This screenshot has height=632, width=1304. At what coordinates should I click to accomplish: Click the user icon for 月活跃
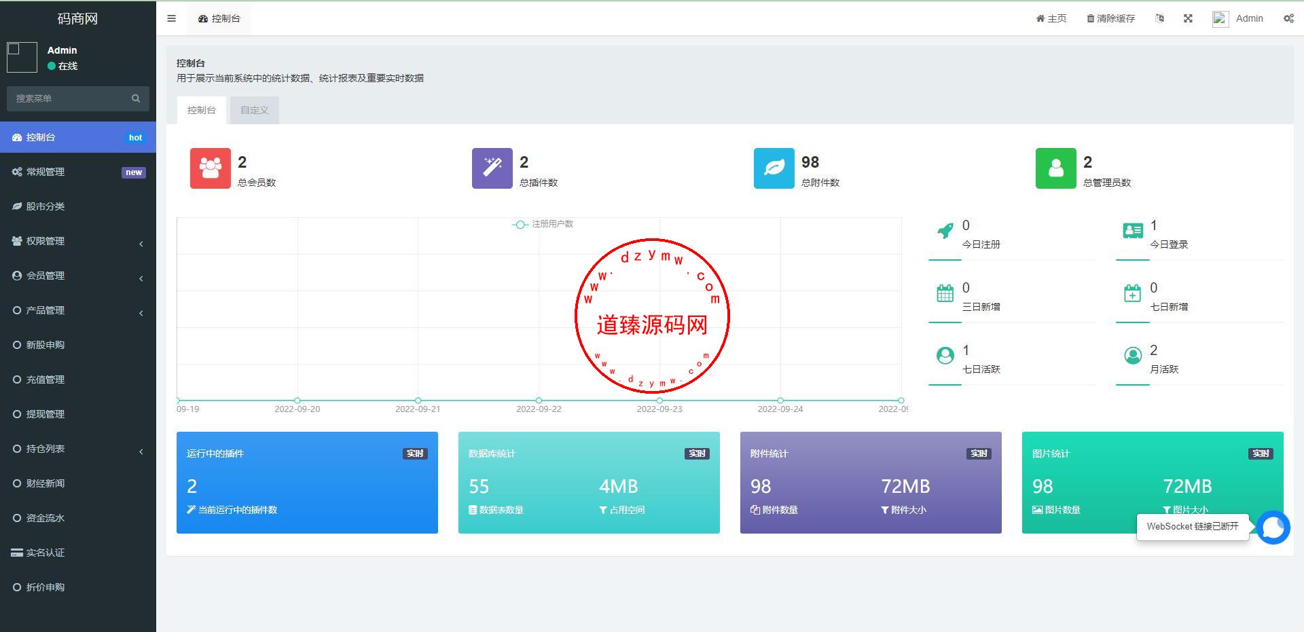(x=1133, y=356)
